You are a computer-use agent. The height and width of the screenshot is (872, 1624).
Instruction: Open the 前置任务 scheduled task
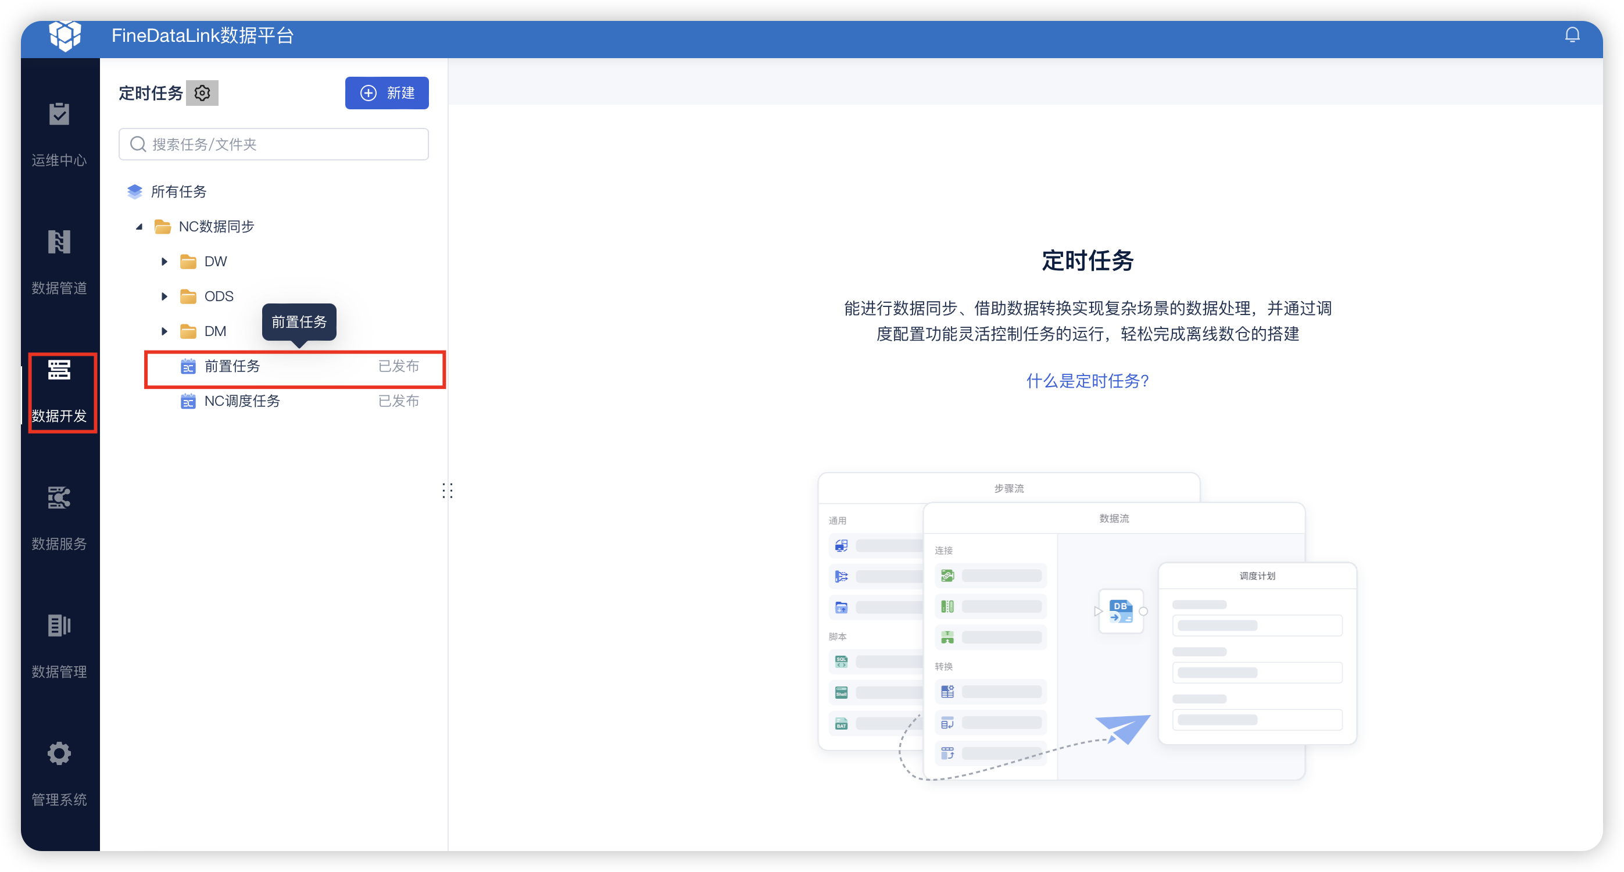click(232, 366)
